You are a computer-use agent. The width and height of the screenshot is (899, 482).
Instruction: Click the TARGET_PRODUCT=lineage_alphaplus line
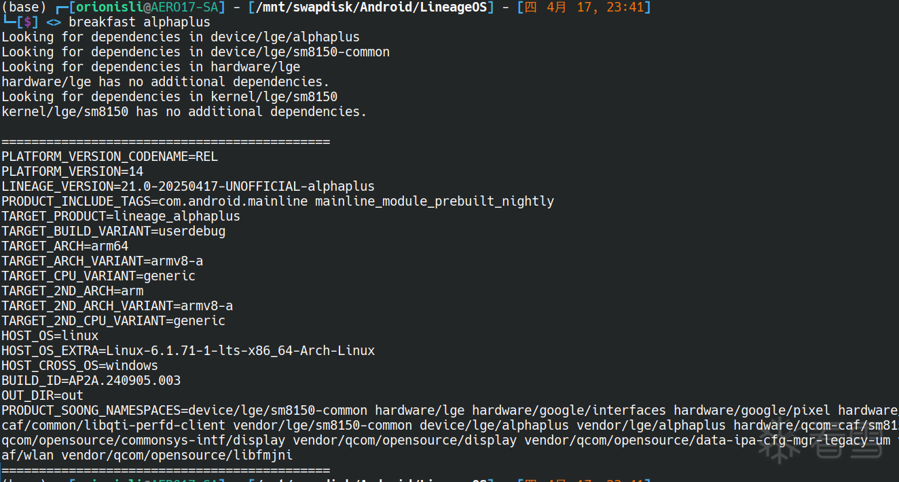(120, 217)
